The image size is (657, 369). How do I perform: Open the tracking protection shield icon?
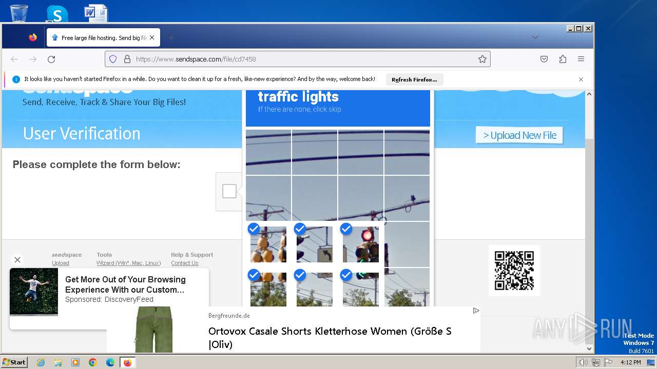[113, 59]
